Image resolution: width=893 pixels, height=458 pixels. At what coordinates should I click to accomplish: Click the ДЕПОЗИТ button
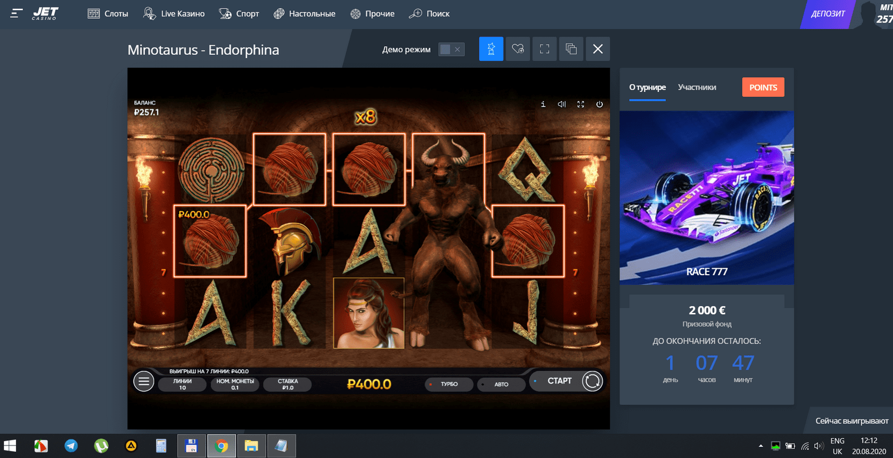[x=827, y=14]
